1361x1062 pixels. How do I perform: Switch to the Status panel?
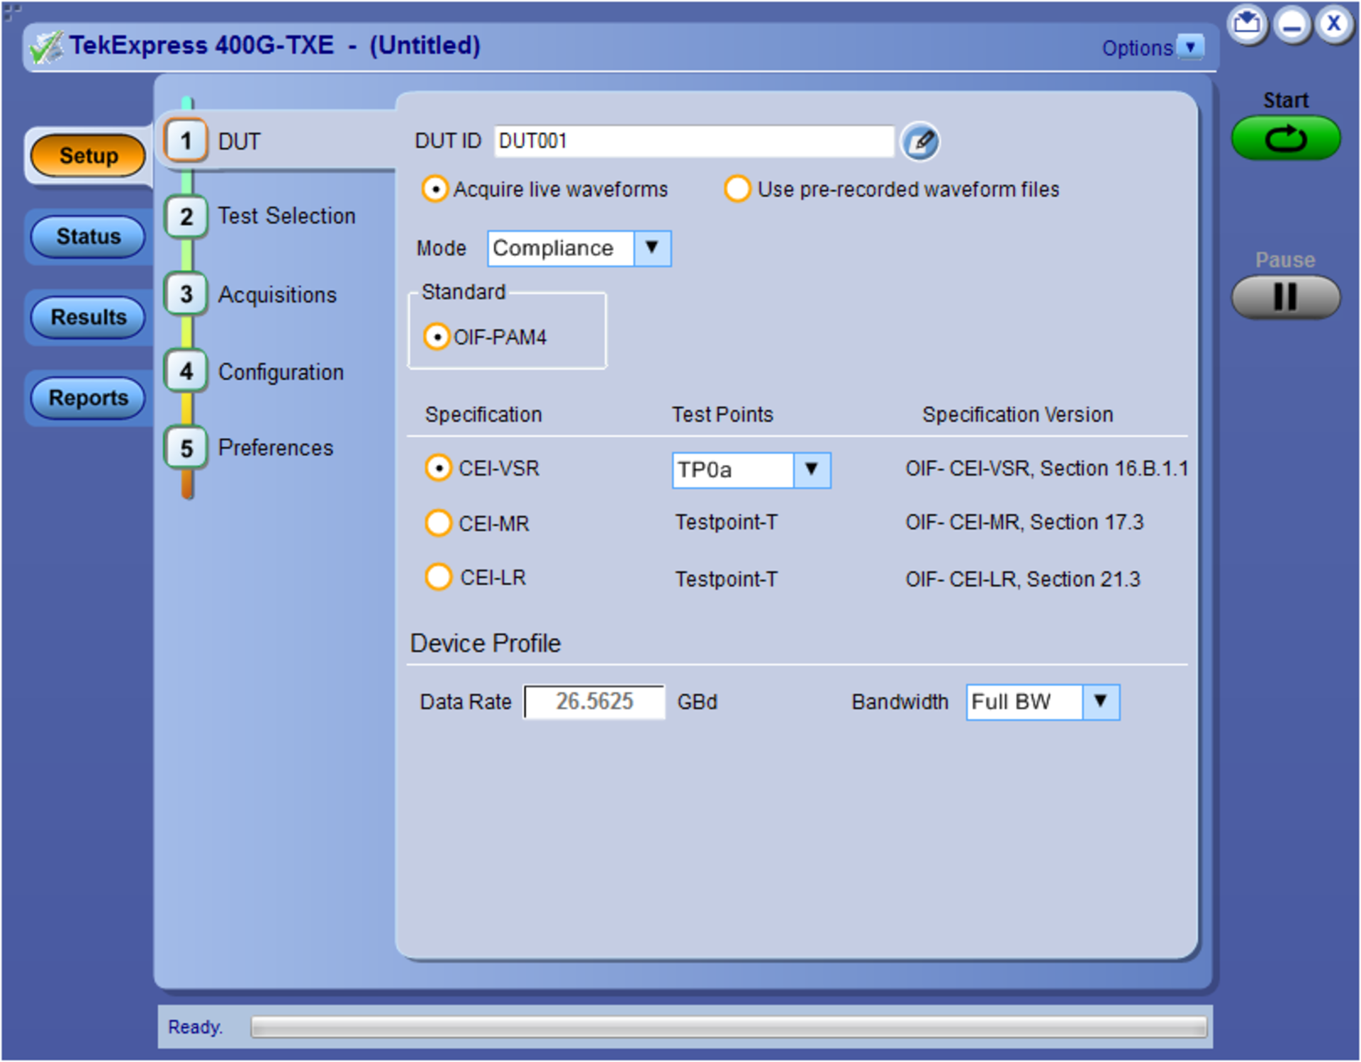click(x=86, y=237)
